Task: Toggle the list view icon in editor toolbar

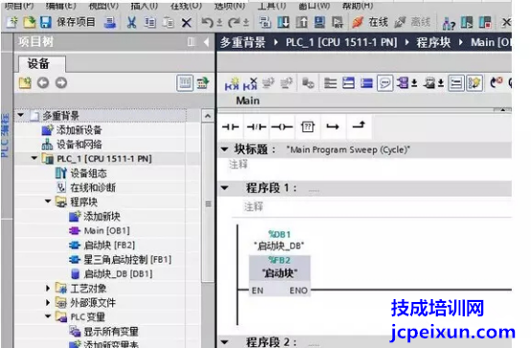Action: (x=456, y=83)
